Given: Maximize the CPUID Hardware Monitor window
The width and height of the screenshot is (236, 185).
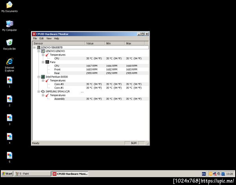Looking at the screenshot, I should point(142,34).
